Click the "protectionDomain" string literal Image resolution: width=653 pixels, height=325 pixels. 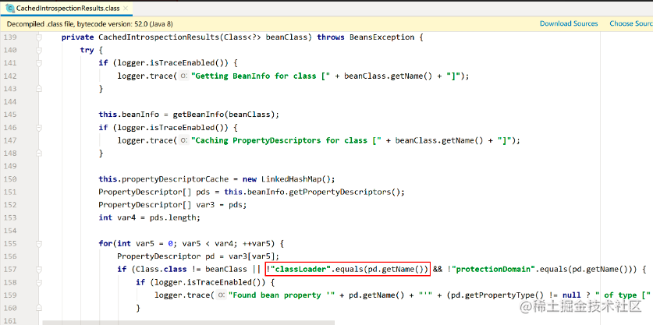(x=493, y=270)
